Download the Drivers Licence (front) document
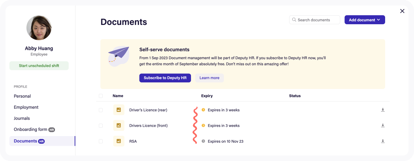 click(x=383, y=126)
